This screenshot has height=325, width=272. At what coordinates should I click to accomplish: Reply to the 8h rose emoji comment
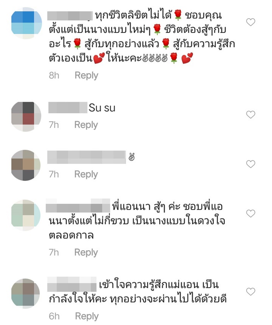pos(86,75)
